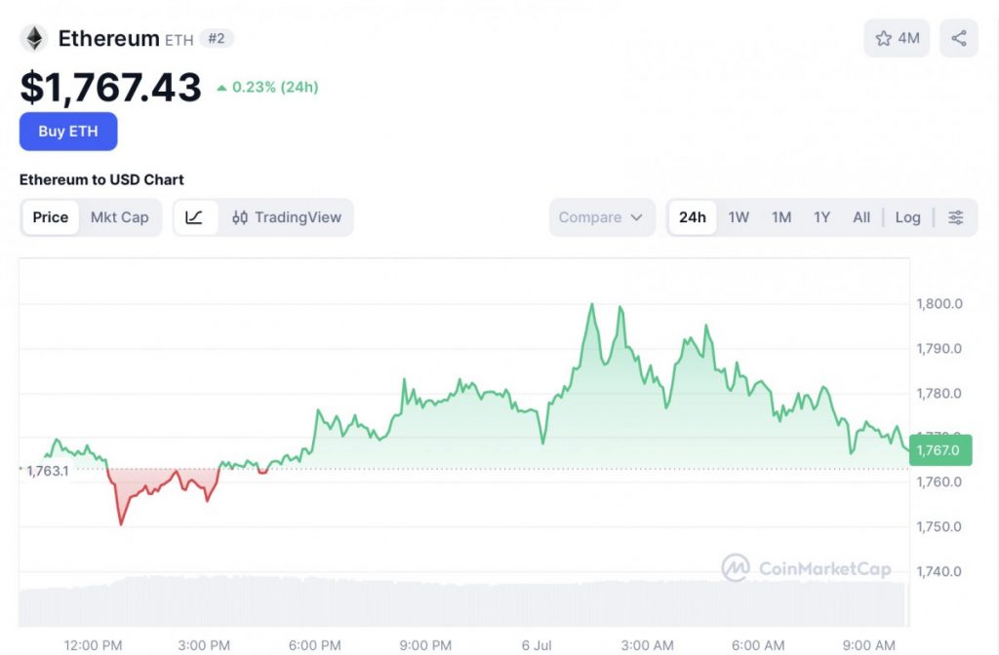This screenshot has height=655, width=999.
Task: Switch to the line chart icon view
Action: tap(194, 217)
